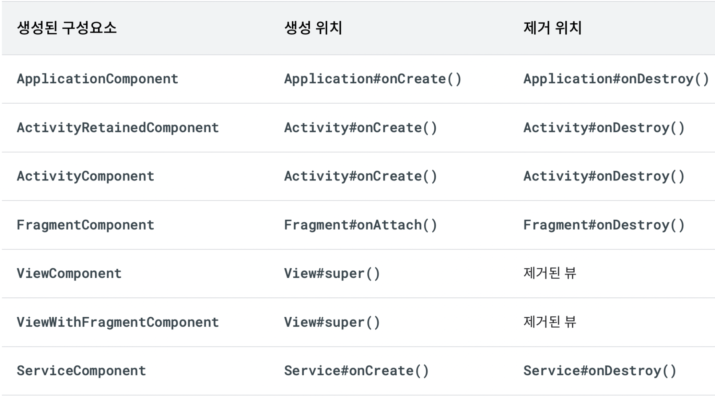
Task: Click the ServiceComponent cell
Action: pyautogui.click(x=81, y=371)
